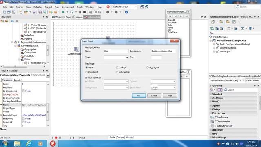Collapse the Payments tree node
The width and height of the screenshot is (261, 147).
[12, 42]
